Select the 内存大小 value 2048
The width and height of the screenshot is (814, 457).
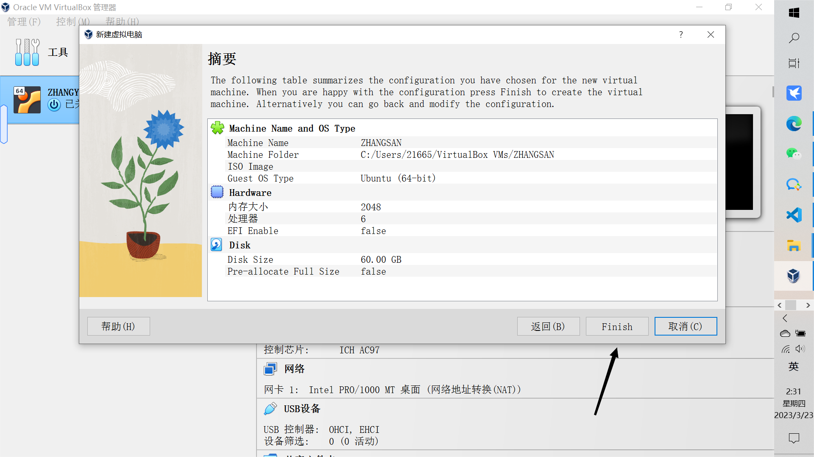click(371, 207)
